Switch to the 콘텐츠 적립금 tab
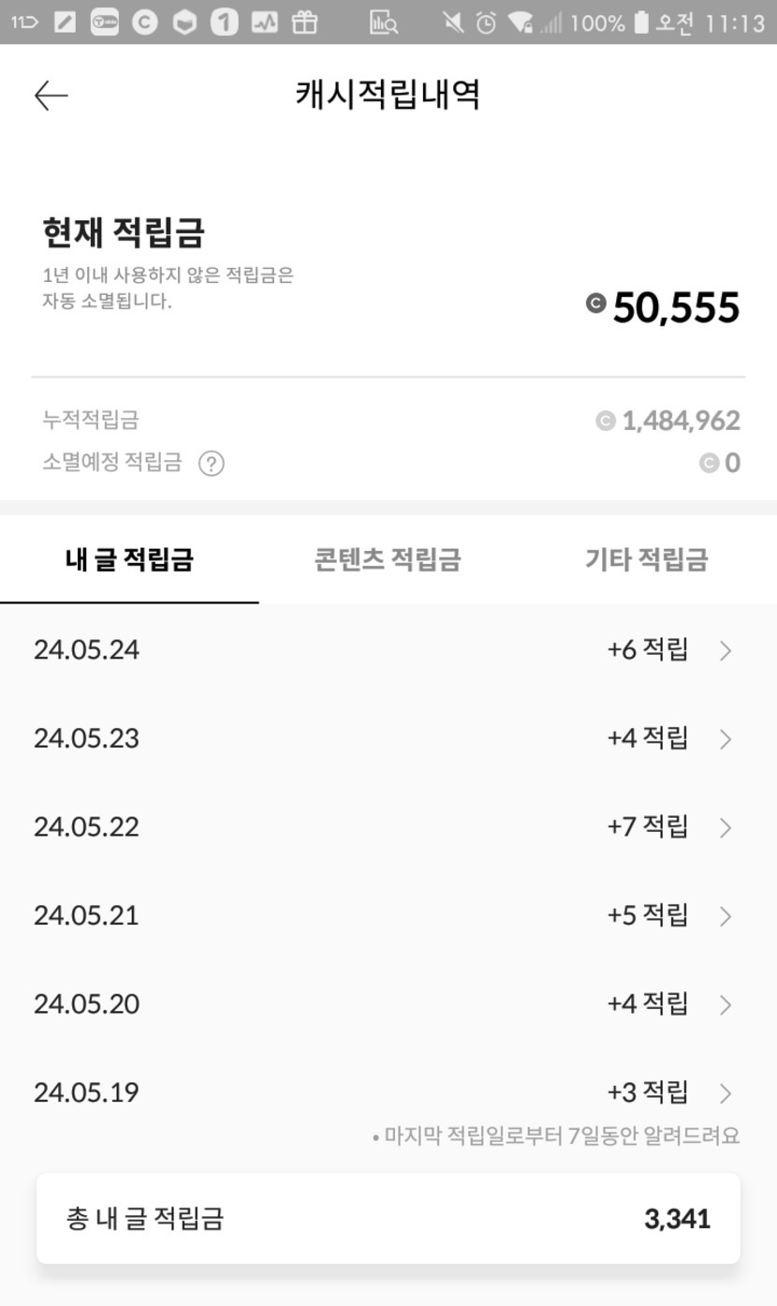Image resolution: width=777 pixels, height=1306 pixels. pyautogui.click(x=388, y=560)
